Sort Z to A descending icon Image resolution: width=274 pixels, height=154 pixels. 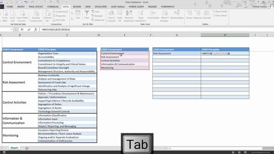72,18
